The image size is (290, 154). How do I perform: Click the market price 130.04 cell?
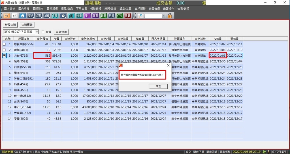click(x=57, y=44)
